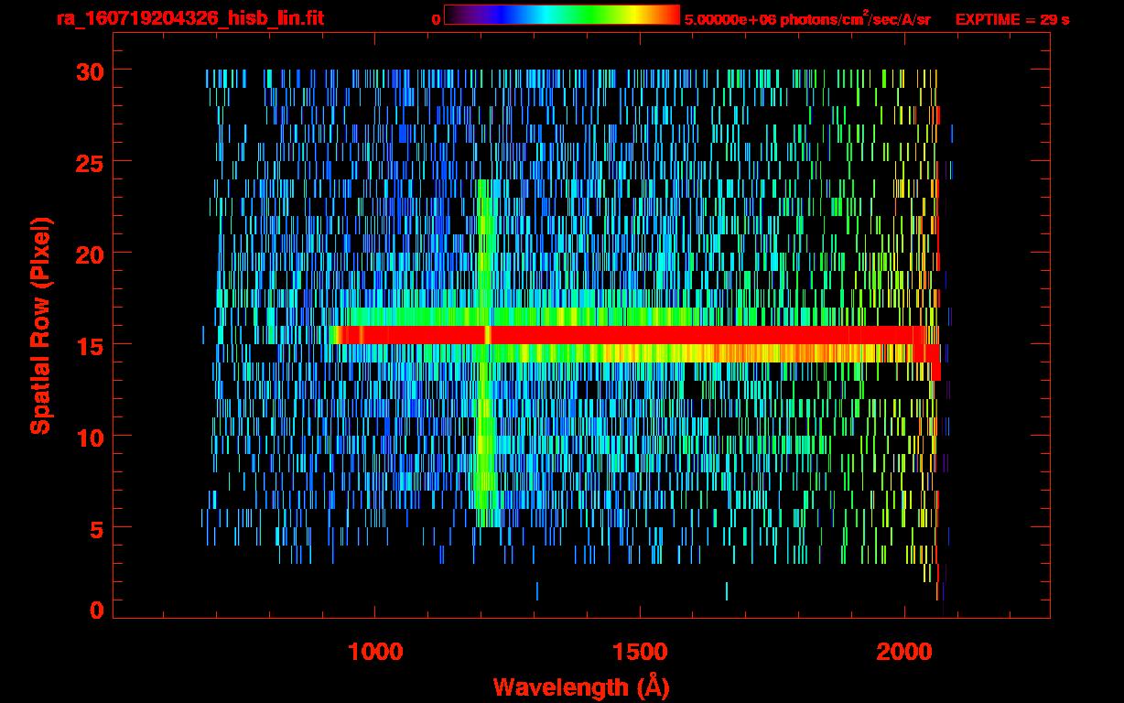
Task: Click the rainbow color scale bar
Action: (562, 15)
